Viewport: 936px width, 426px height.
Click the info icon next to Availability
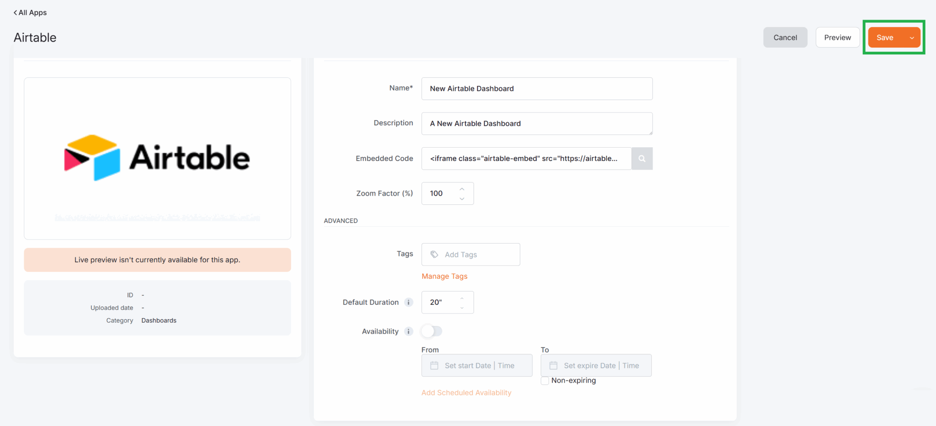coord(408,331)
